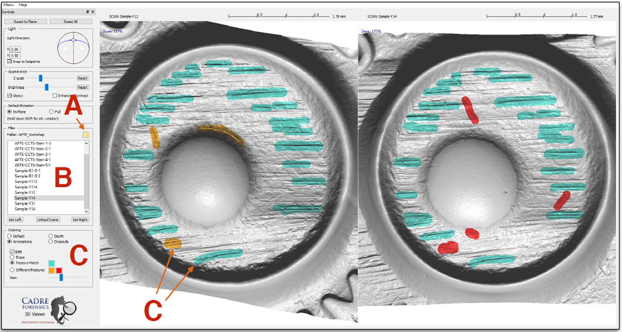
Task: Pick the cyan Feature Match color swatch
Action: (x=51, y=263)
